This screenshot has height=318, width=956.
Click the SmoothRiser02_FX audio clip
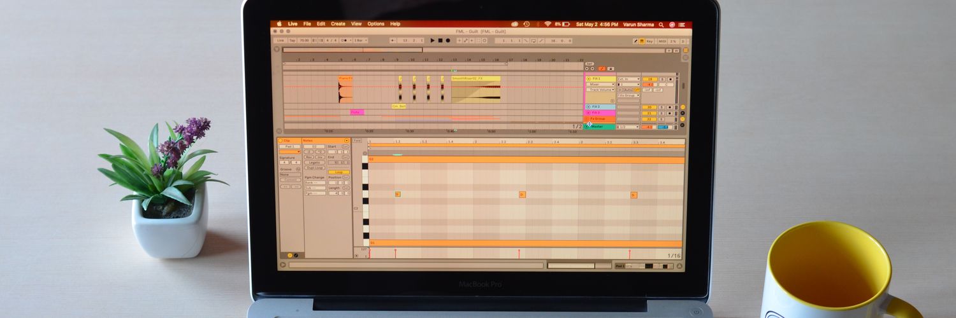tap(475, 89)
